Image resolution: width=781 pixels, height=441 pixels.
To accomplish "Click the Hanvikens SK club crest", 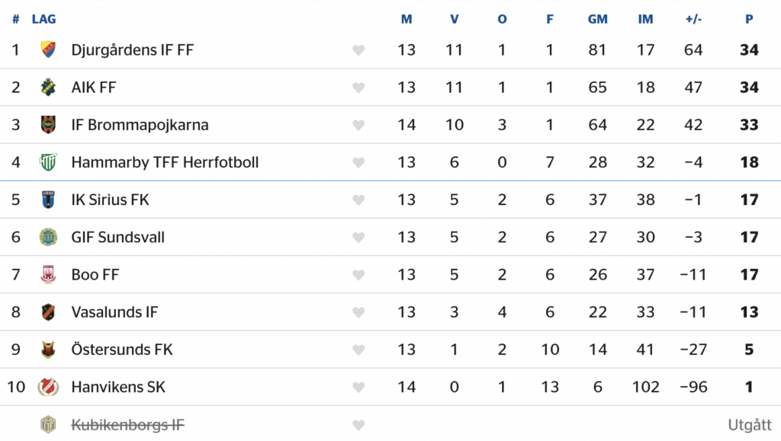I will 48,387.
